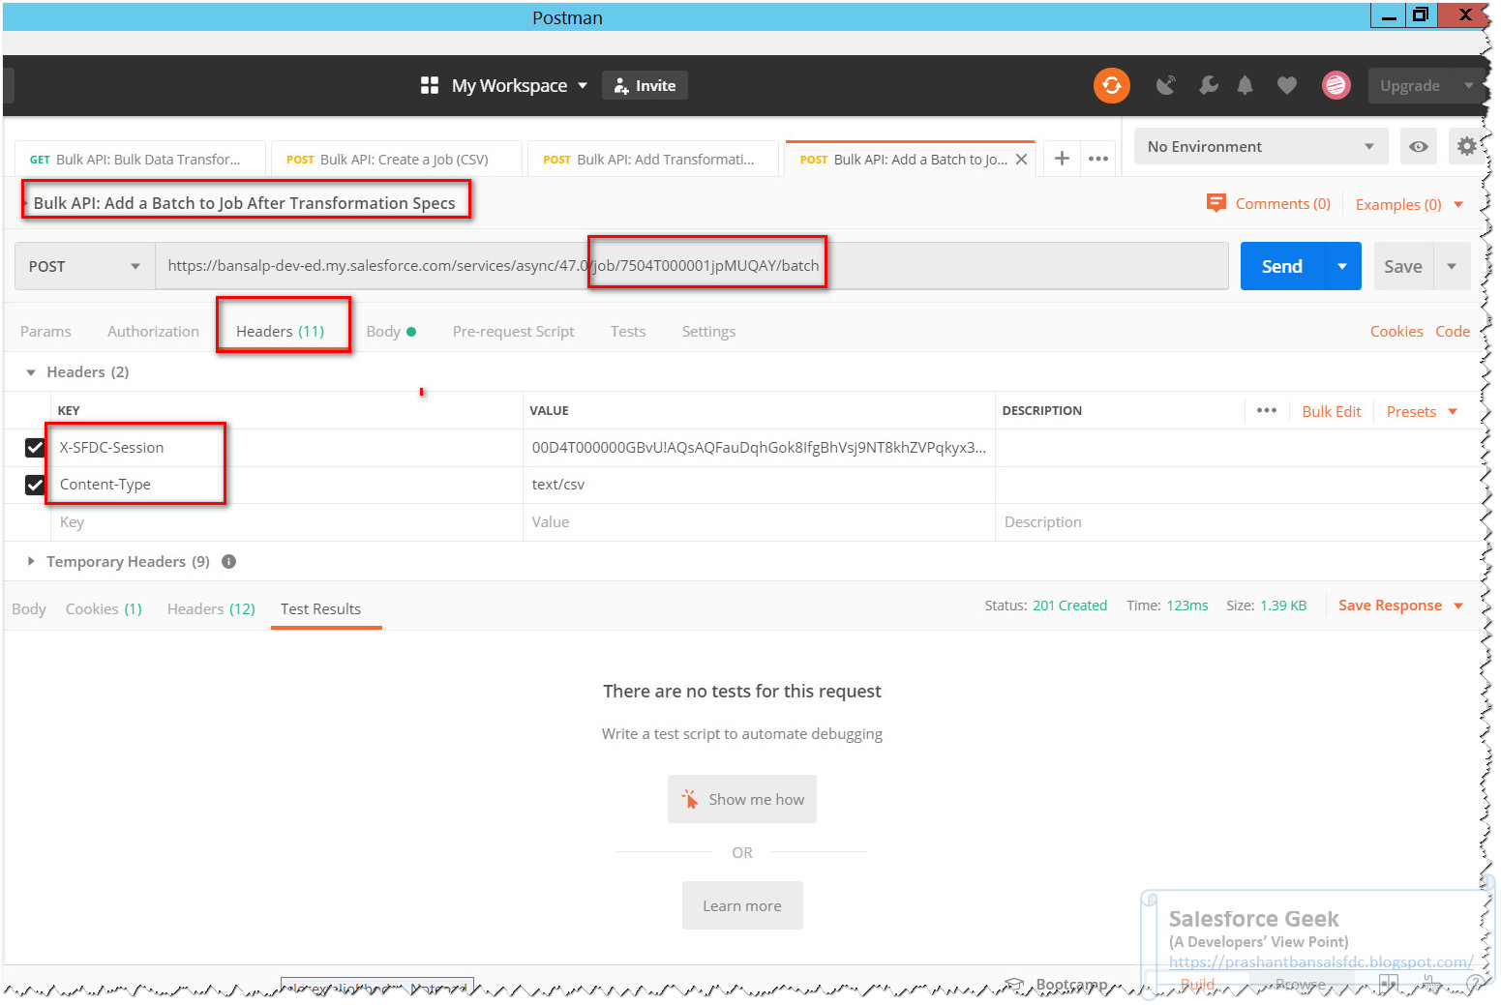Click the environment quick look eye icon
1501x1005 pixels.
click(x=1418, y=147)
